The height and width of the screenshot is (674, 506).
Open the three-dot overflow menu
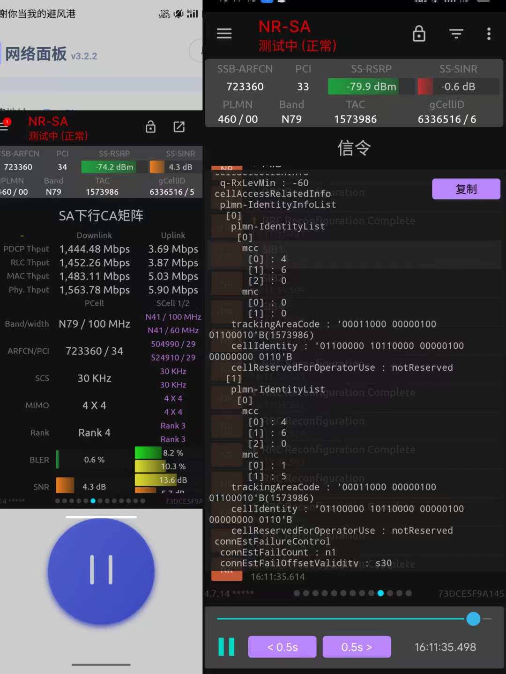click(489, 34)
